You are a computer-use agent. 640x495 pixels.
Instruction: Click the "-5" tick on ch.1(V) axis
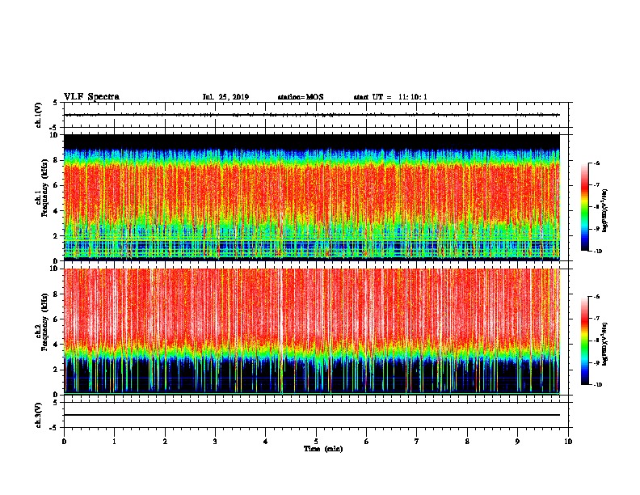[54, 128]
